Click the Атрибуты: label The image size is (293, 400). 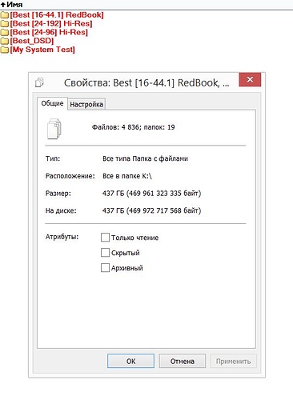coord(62,237)
